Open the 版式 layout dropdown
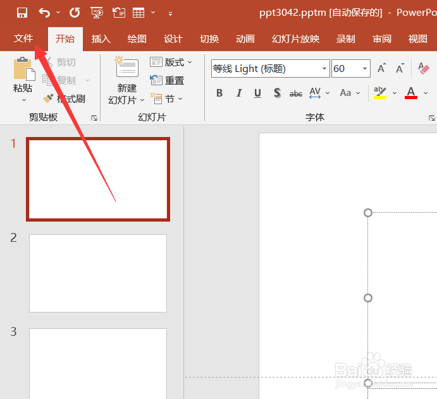Viewport: 437px width, 399px height. [171, 62]
